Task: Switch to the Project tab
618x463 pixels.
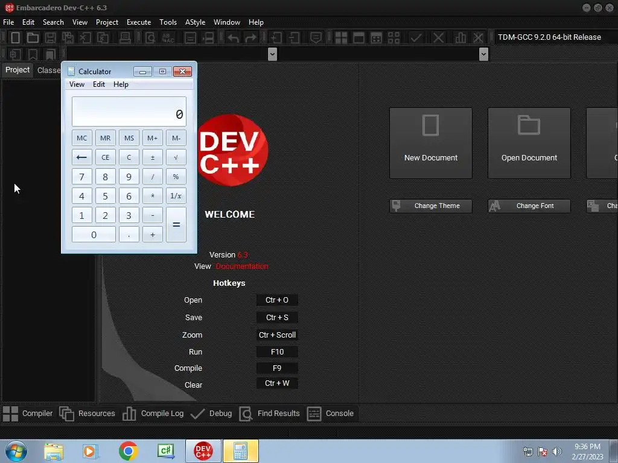Action: coord(18,70)
